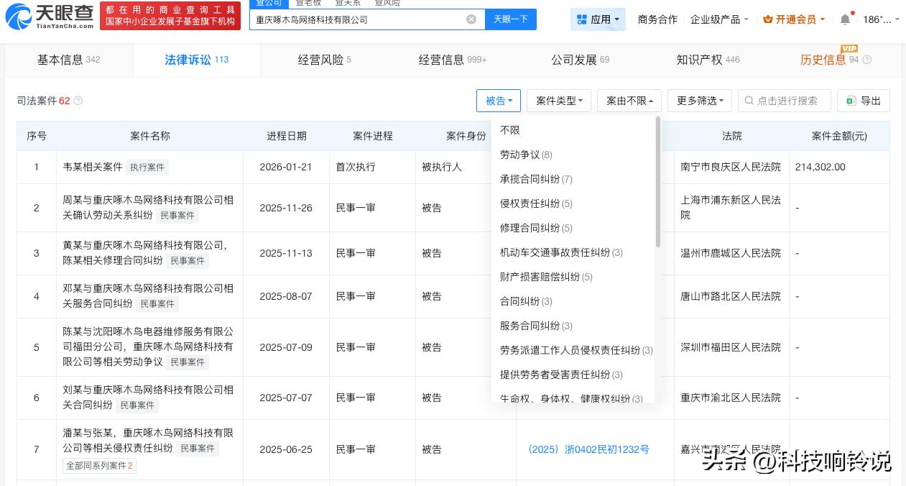Open the 更多筛选 dropdown
The height and width of the screenshot is (486, 906).
[x=700, y=101]
